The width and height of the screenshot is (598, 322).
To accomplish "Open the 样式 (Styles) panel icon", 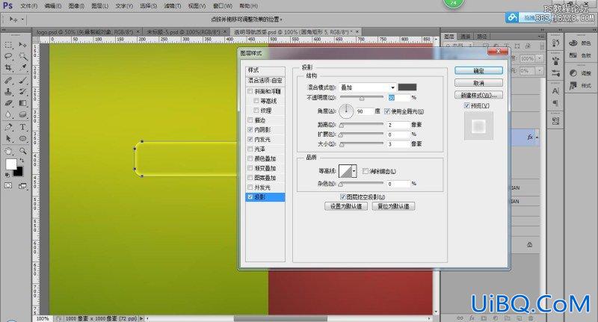I will [x=573, y=86].
